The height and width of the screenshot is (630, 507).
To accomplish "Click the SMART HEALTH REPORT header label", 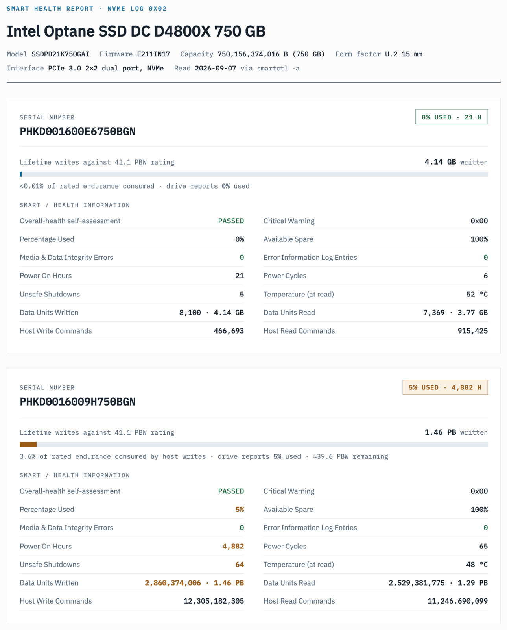I will [50, 9].
